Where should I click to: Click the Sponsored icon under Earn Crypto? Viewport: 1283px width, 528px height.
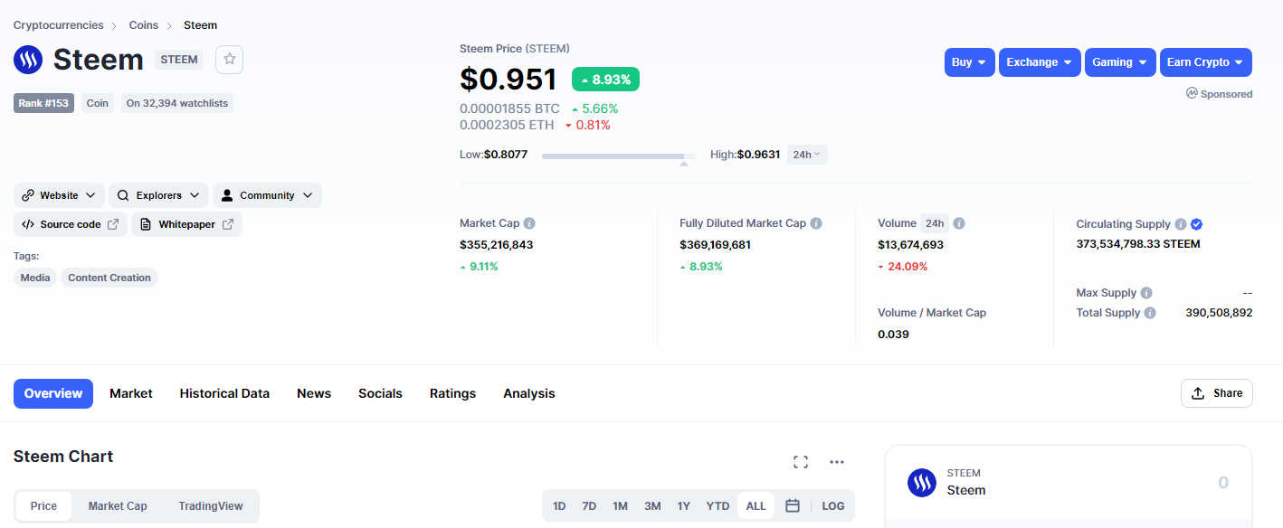point(1193,93)
